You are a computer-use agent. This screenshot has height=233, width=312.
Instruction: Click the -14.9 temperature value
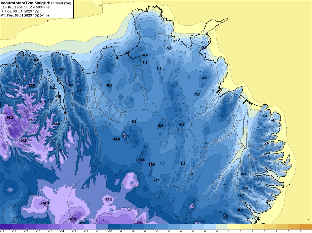point(23,140)
